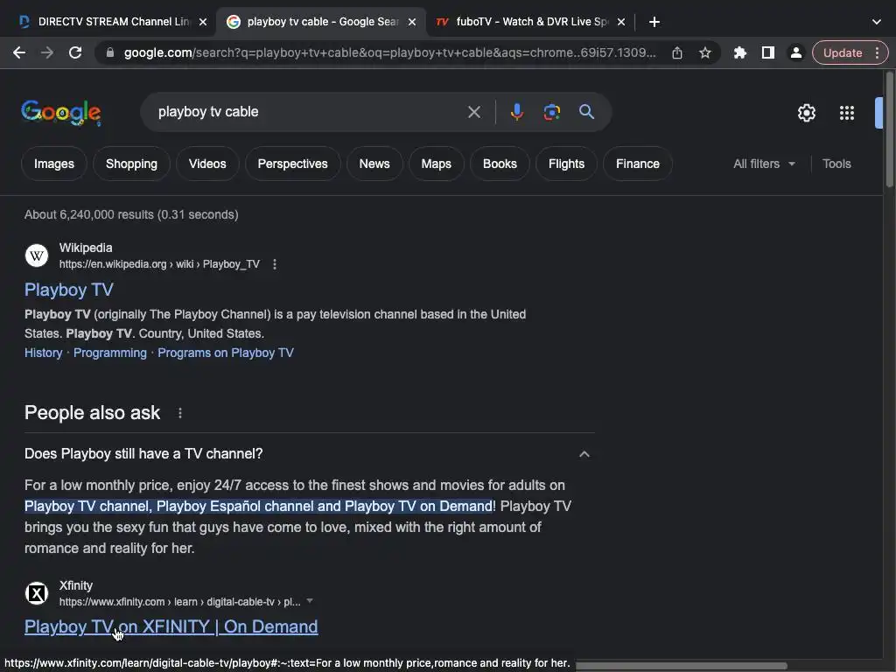This screenshot has width=896, height=672.
Task: Click the Update button in the Chrome toolbar
Action: pyautogui.click(x=843, y=52)
